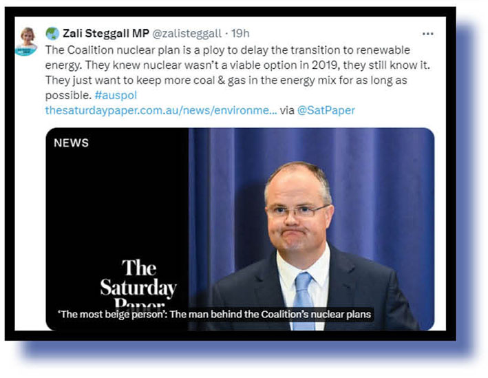Visit the @SatPaper mention
488x378 pixels.
tap(326, 110)
